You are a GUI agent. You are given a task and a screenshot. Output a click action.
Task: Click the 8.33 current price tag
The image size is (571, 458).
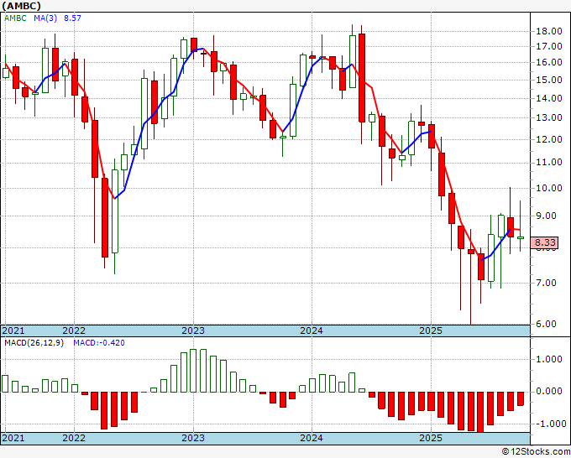pyautogui.click(x=546, y=242)
